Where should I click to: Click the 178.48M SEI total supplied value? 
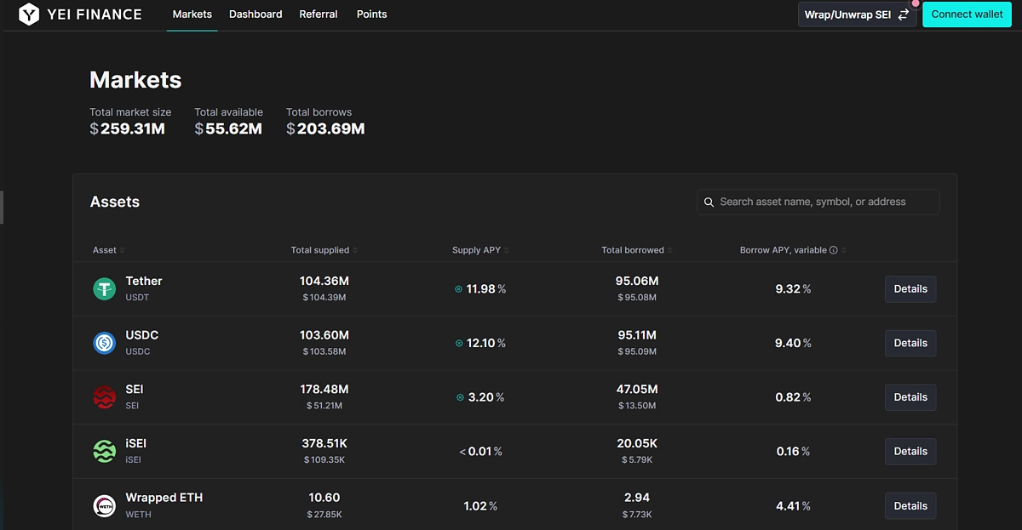324,389
